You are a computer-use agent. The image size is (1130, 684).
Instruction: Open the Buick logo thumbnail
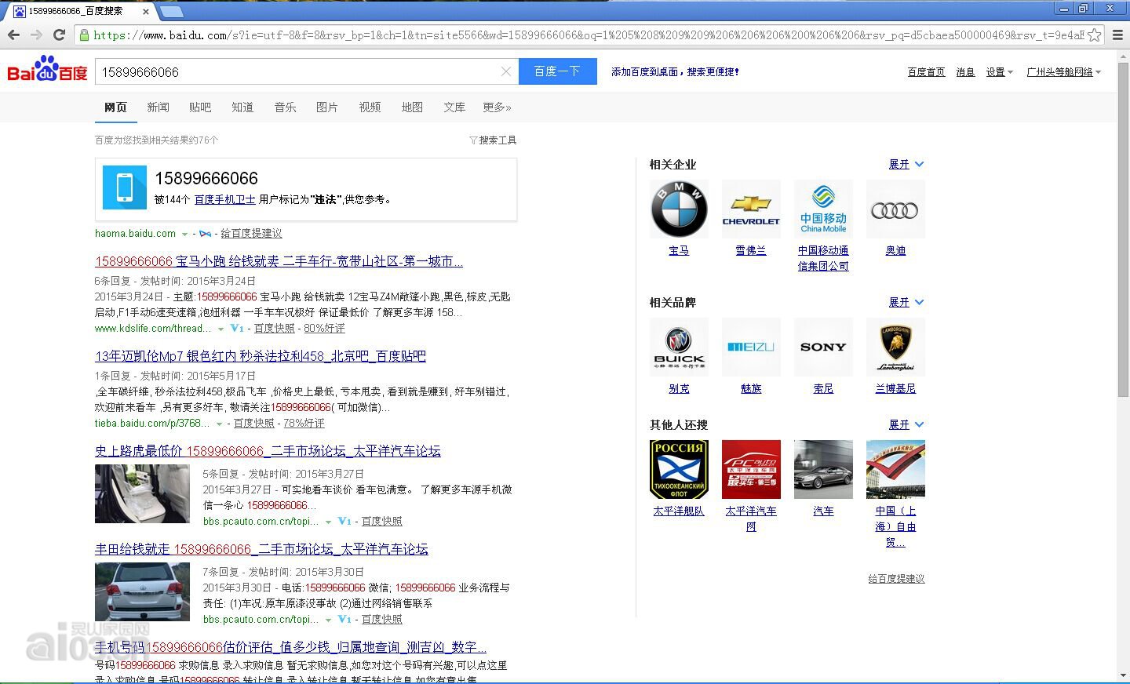click(x=679, y=347)
